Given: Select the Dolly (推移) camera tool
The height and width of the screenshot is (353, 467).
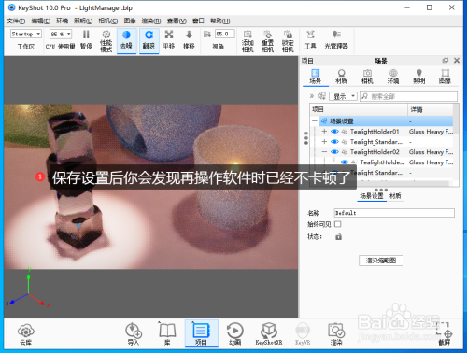Looking at the screenshot, I should 189,40.
